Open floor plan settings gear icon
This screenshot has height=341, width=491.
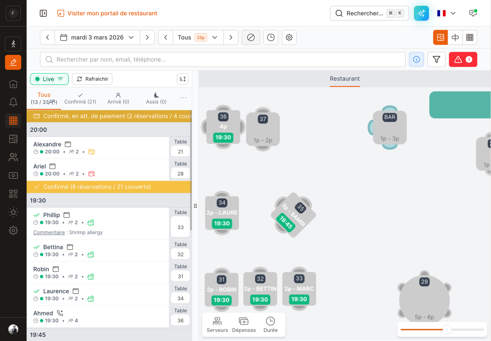[289, 37]
